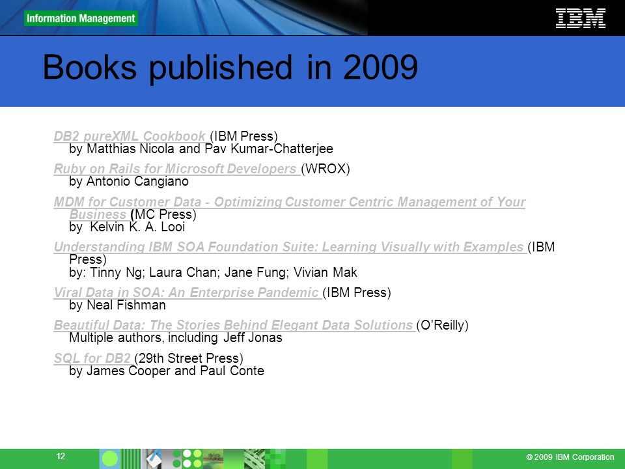The width and height of the screenshot is (625, 469).
Task: Click the IBM logo
Action: point(580,18)
